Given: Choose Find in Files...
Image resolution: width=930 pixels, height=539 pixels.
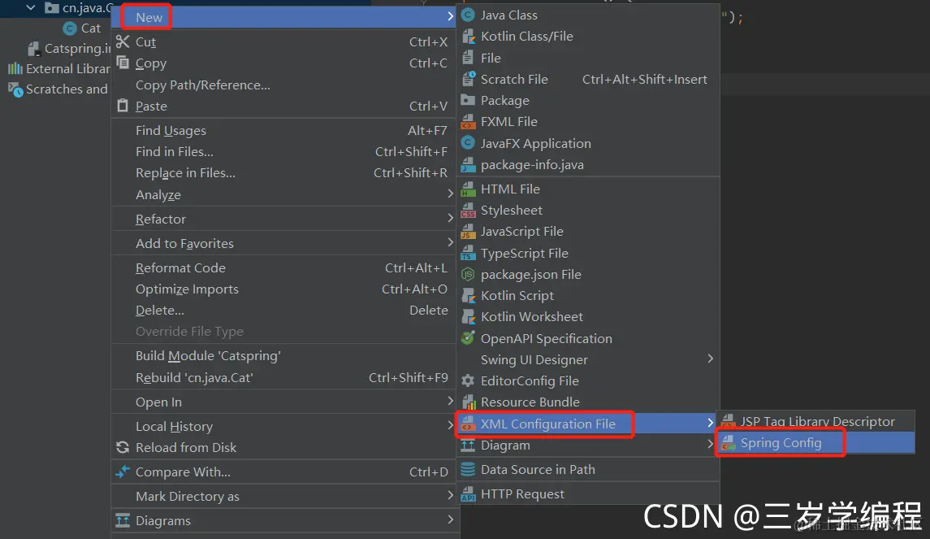Looking at the screenshot, I should (x=283, y=152).
